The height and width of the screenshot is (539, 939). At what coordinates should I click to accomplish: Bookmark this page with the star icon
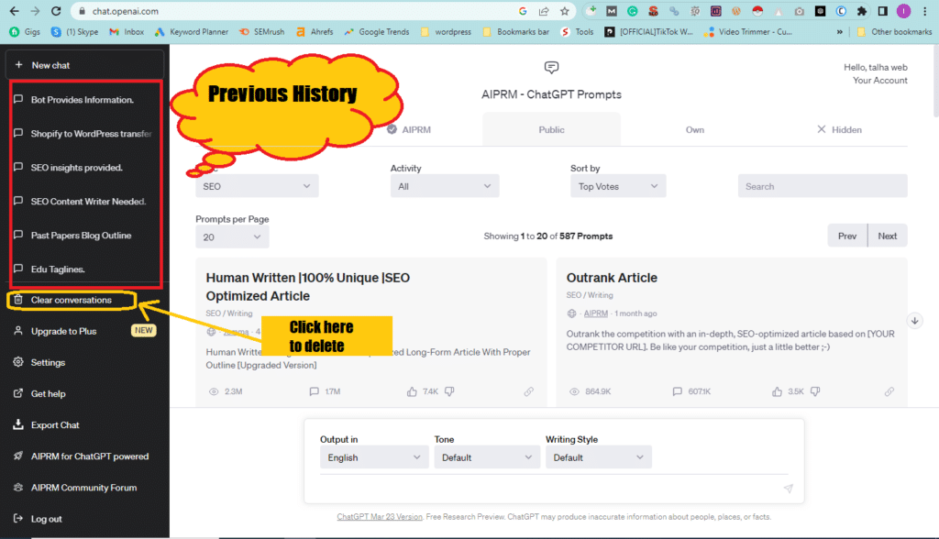(x=564, y=11)
